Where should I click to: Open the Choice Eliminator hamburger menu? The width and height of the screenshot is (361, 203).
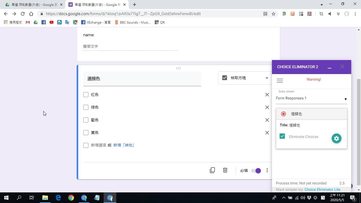[280, 81]
